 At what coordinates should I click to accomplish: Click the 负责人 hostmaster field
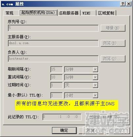click(53, 59)
